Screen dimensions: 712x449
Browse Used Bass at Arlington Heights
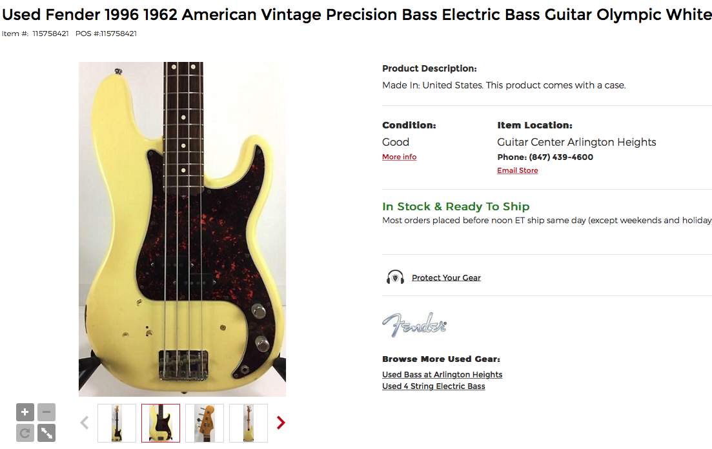[x=442, y=375]
